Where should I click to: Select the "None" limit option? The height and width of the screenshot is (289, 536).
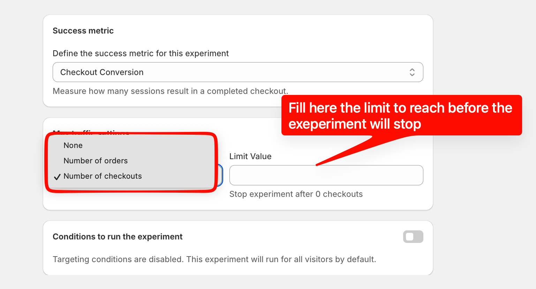pos(73,146)
